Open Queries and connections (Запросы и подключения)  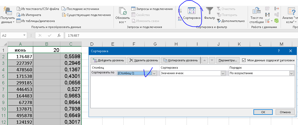point(152,9)
